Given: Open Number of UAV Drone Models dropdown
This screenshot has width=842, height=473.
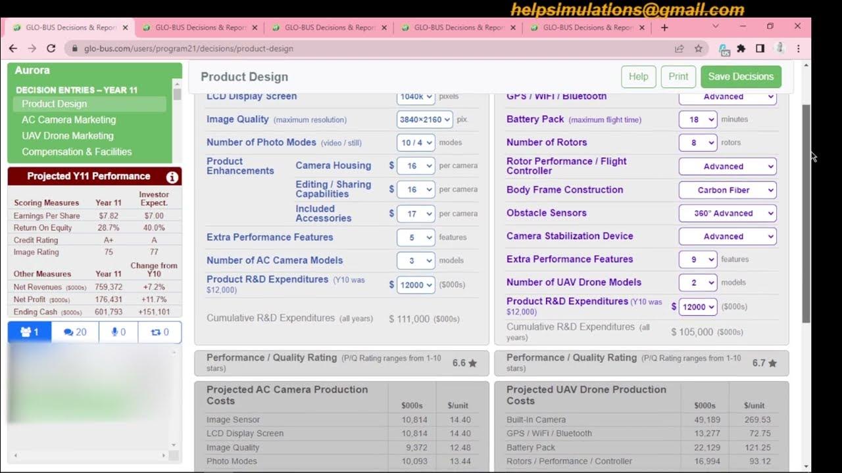Looking at the screenshot, I should 698,282.
